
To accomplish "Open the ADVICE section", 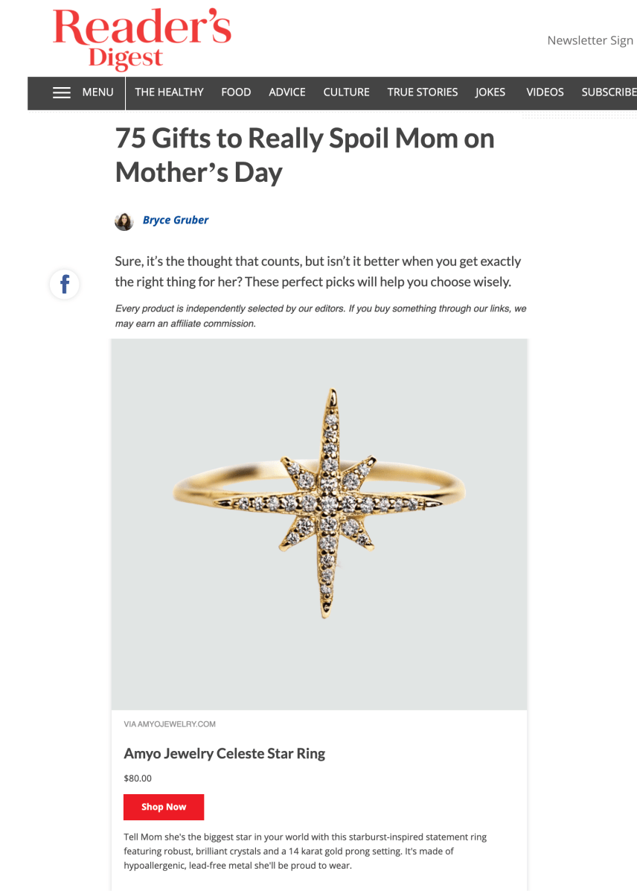I will tap(287, 92).
